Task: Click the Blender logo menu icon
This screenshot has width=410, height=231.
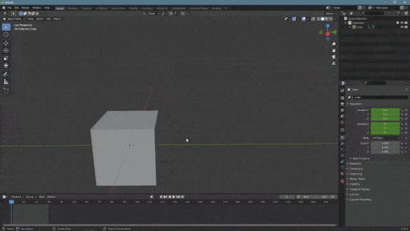Action: 4,8
